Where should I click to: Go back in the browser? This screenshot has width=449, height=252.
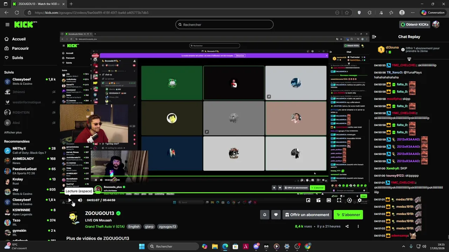(x=6, y=12)
